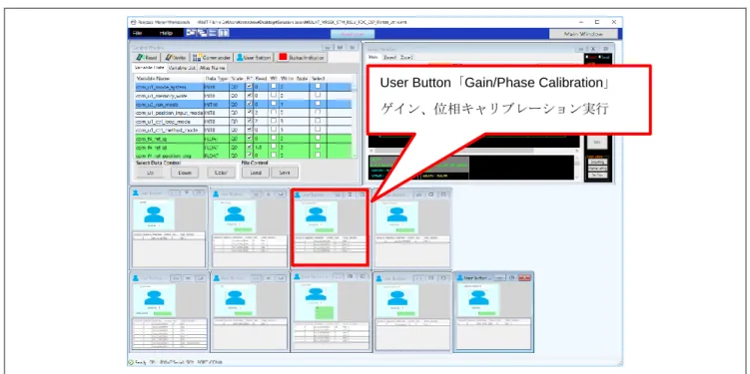Click the Ready status icon in the status bar
The height and width of the screenshot is (374, 750).
[x=131, y=363]
